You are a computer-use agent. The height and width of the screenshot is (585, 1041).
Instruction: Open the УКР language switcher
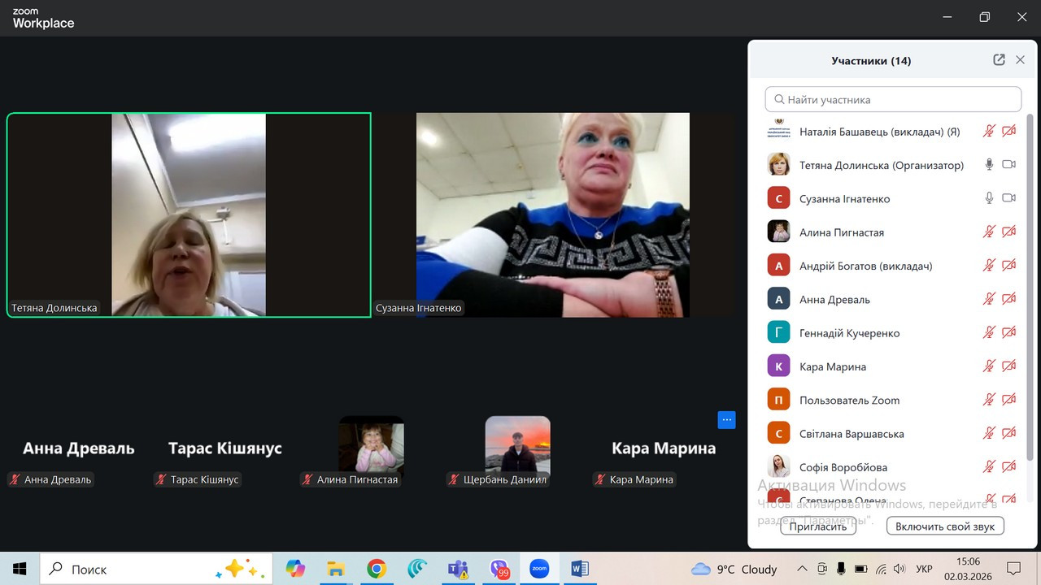pyautogui.click(x=924, y=569)
